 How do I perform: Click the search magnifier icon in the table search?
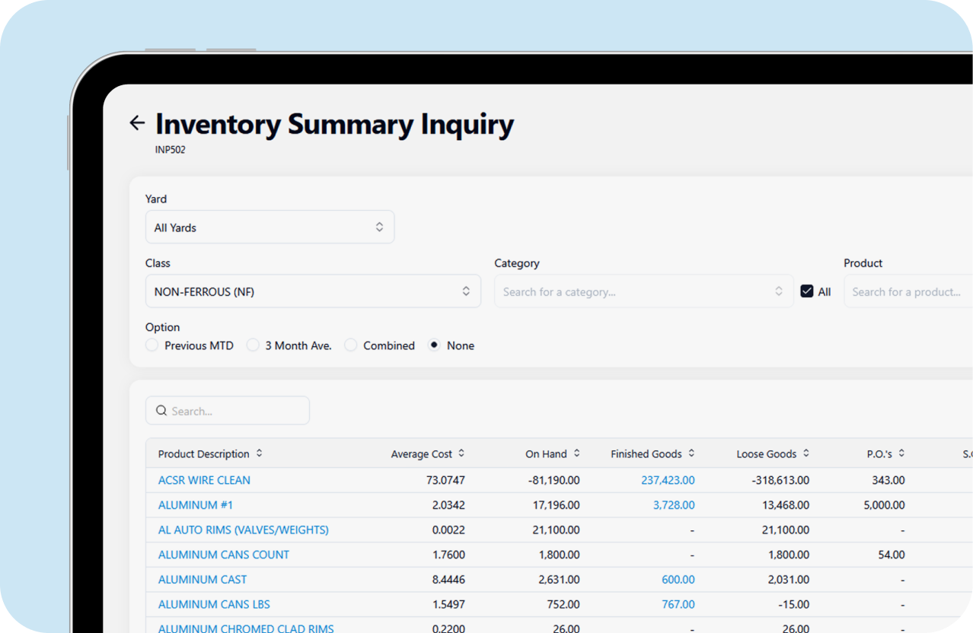[161, 411]
